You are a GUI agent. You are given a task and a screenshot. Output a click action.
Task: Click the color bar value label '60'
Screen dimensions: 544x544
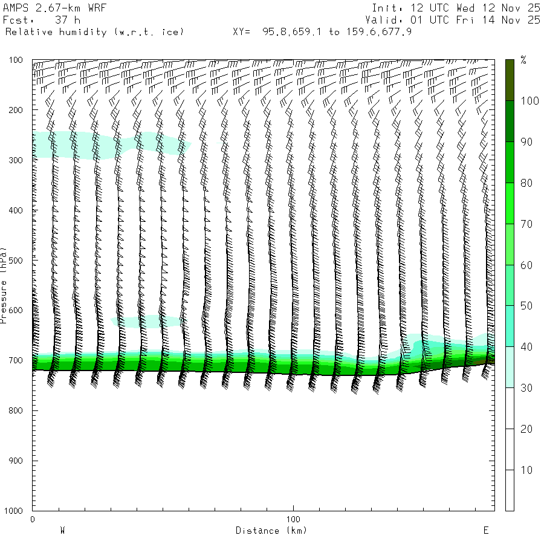point(526,265)
